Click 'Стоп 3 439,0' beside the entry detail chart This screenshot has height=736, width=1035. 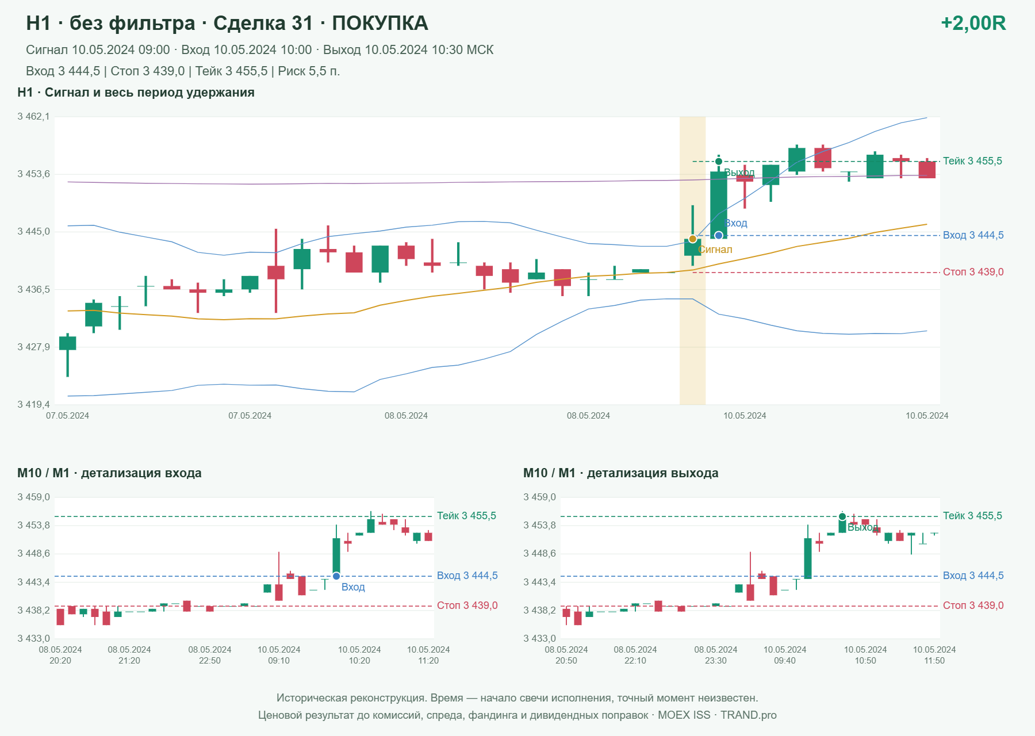click(x=467, y=605)
